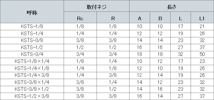The image size is (214, 100).
Task: Click the Rc column header
Action: pos(80,19)
